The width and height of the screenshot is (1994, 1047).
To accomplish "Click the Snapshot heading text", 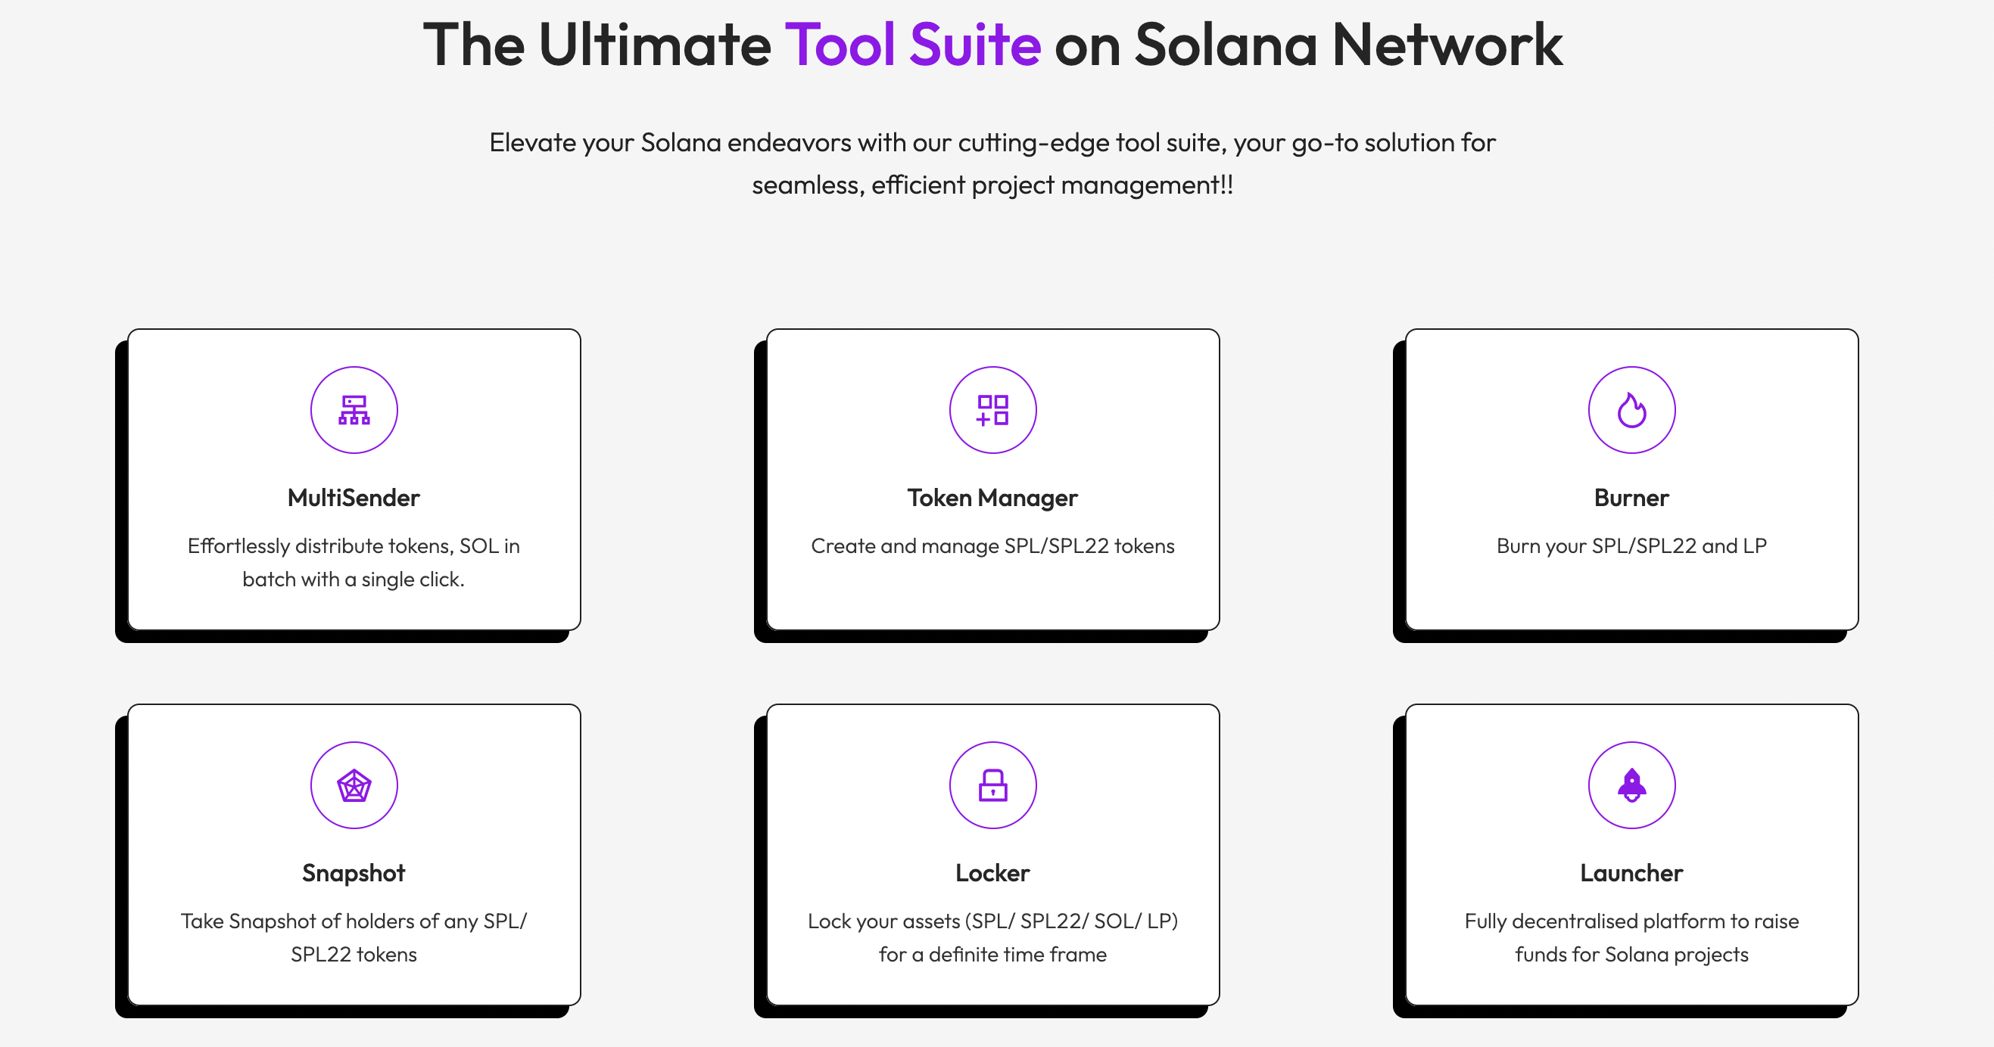I will (x=354, y=873).
